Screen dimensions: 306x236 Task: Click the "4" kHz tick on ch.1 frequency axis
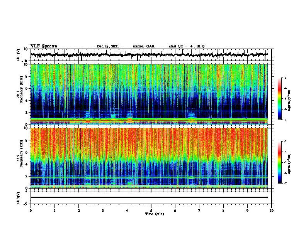tap(27, 101)
